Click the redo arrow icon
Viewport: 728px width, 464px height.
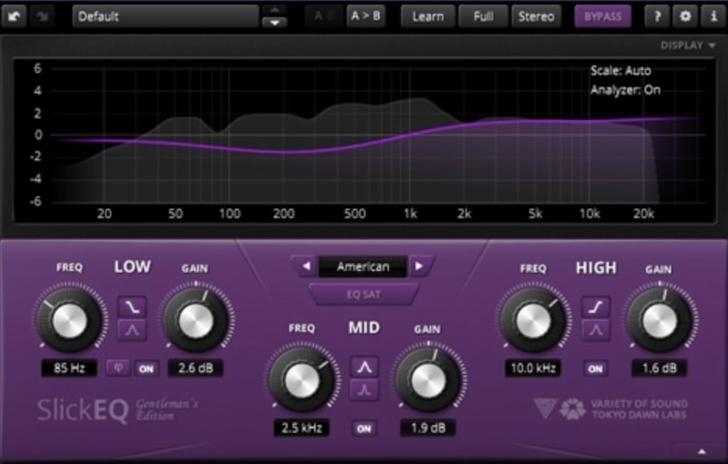(x=43, y=16)
